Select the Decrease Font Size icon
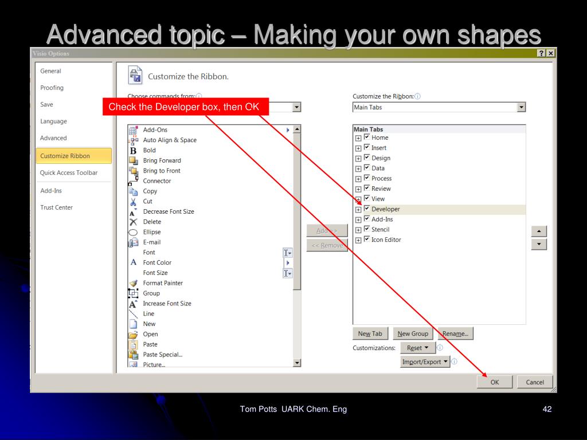This screenshot has width=587, height=440. point(133,212)
